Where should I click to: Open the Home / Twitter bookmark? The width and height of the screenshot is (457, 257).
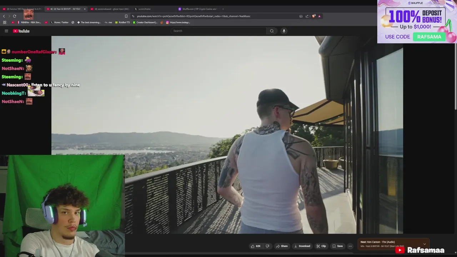[59, 22]
